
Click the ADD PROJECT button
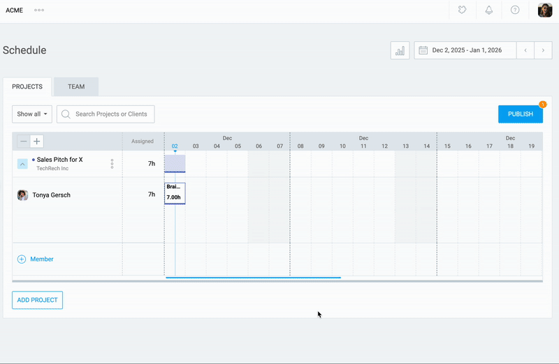[x=37, y=300]
